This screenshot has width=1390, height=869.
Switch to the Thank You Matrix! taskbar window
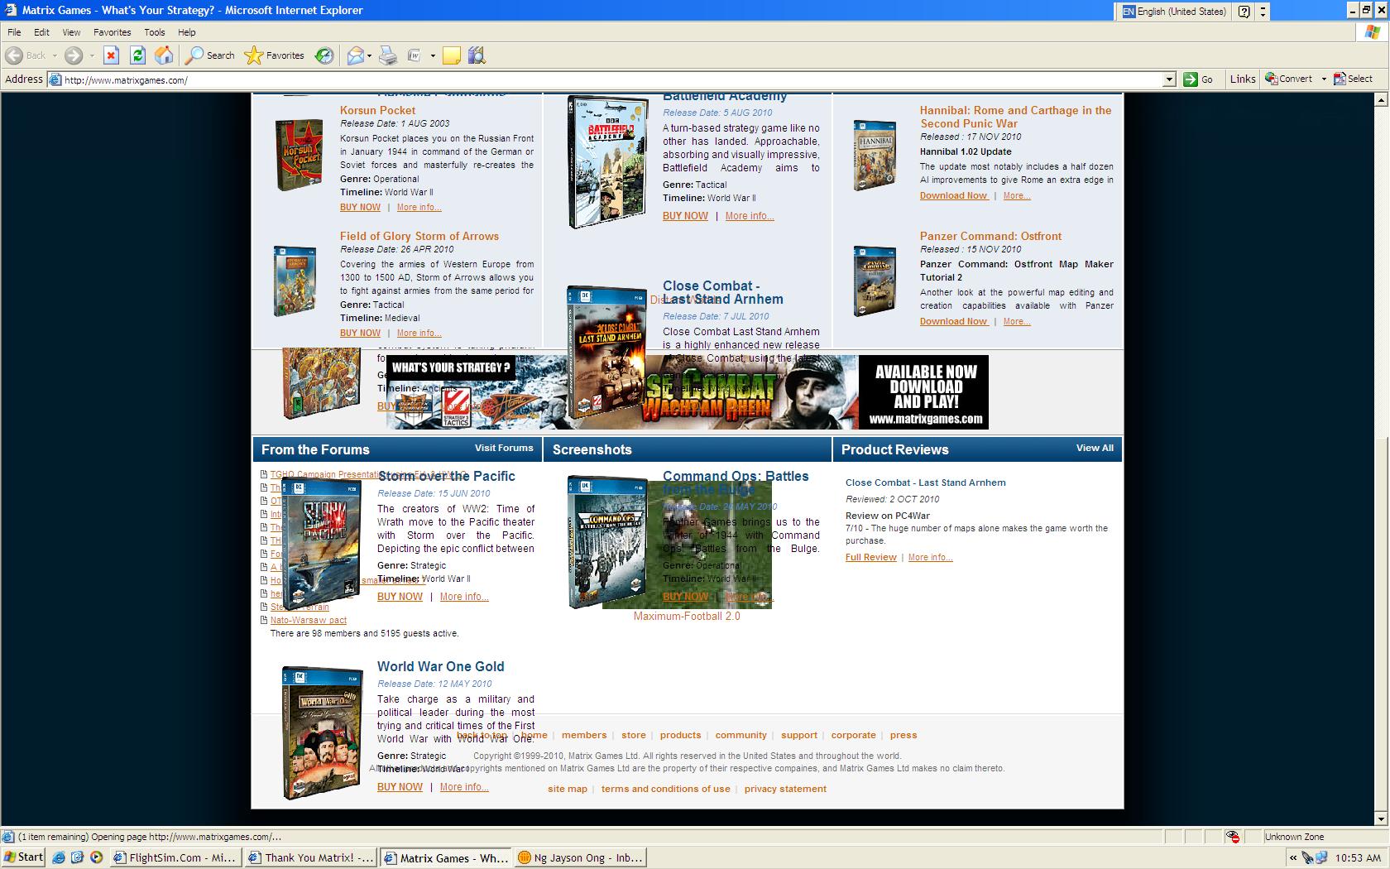(x=311, y=857)
